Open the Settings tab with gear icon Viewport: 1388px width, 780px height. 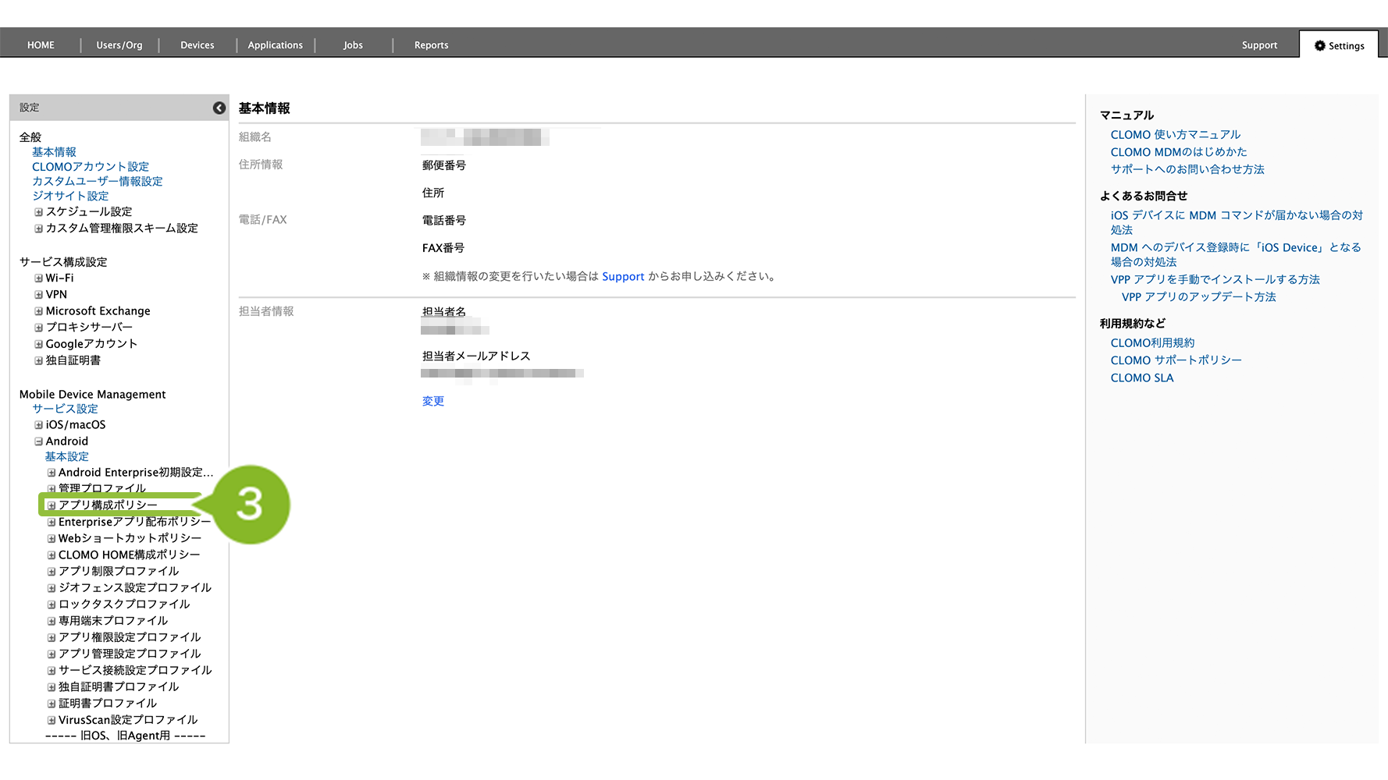click(x=1339, y=45)
